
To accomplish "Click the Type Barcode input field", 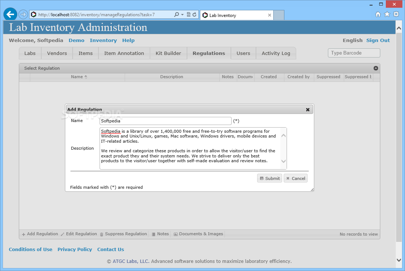I will pos(354,53).
